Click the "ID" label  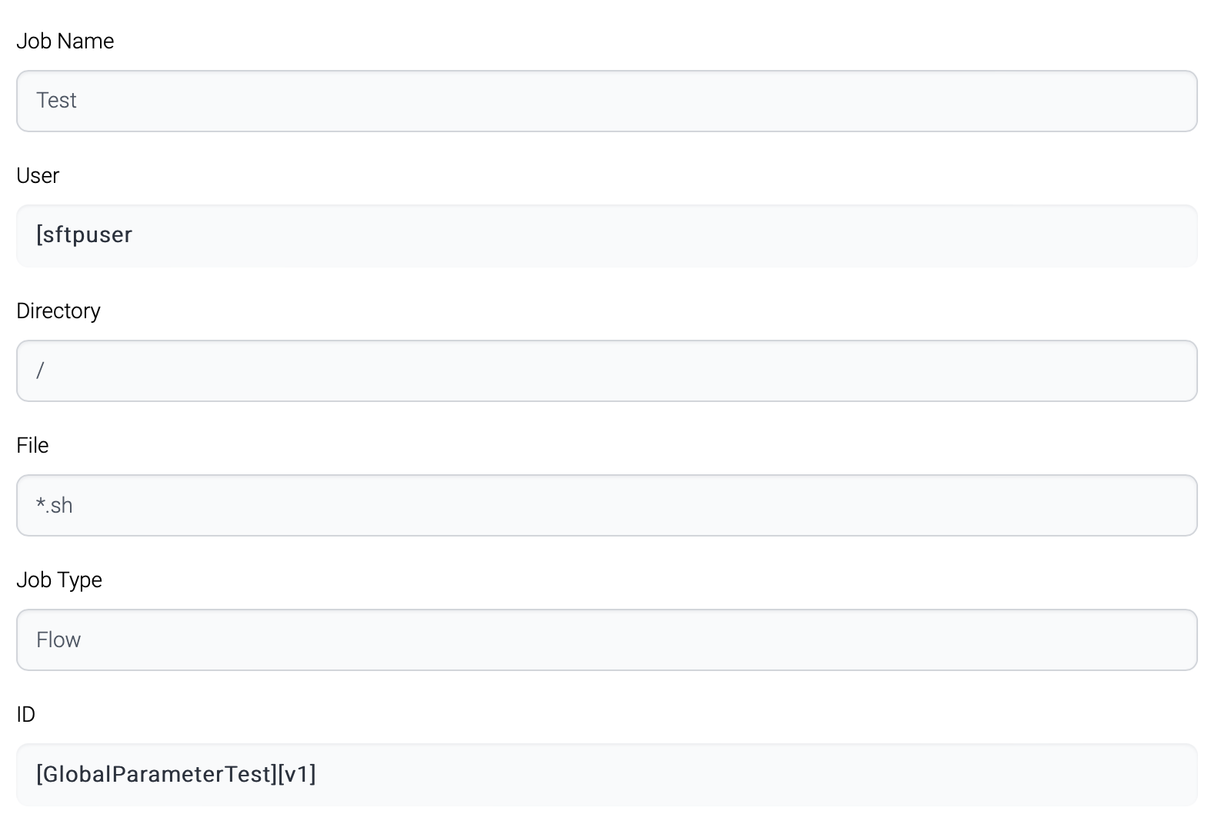26,714
